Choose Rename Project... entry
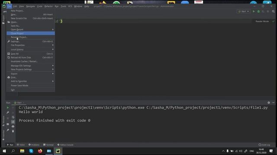Screen dimensions: 277x155 [x=31, y=37]
